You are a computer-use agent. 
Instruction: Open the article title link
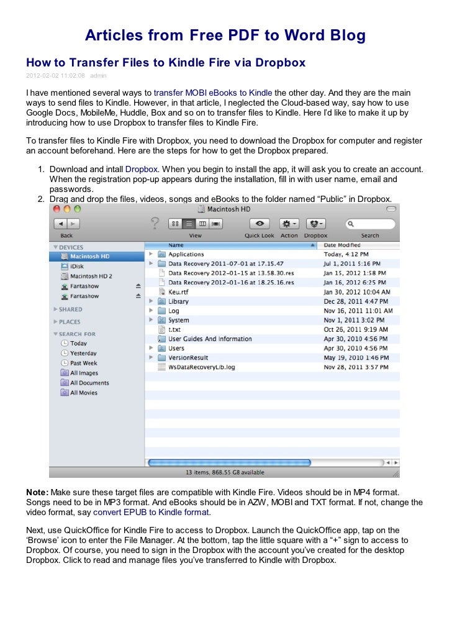pos(166,63)
